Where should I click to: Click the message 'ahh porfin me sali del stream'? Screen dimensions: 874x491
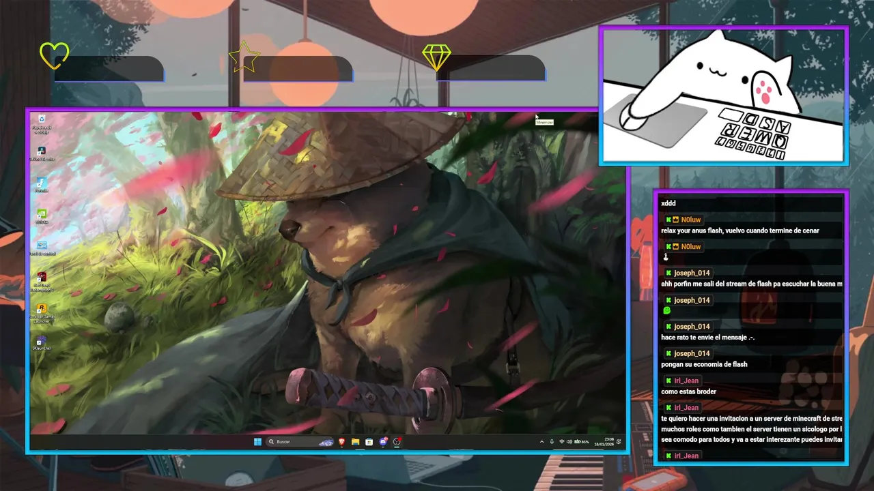[x=751, y=284]
